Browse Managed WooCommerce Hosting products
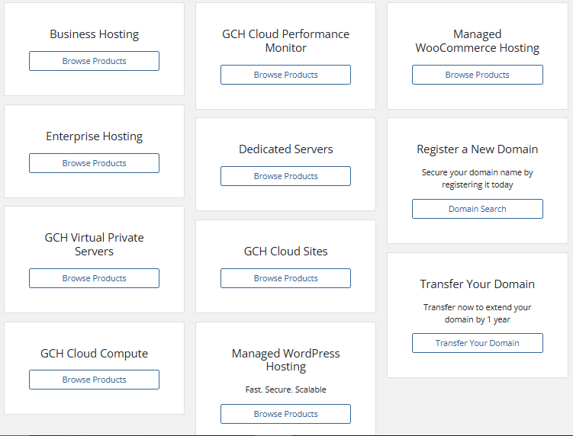Image resolution: width=573 pixels, height=436 pixels. tap(477, 75)
